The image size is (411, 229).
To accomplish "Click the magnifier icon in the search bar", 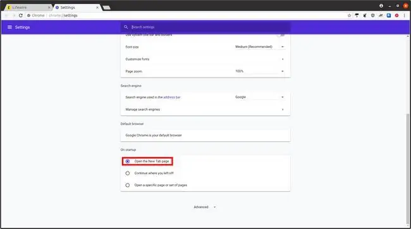I will coord(126,27).
